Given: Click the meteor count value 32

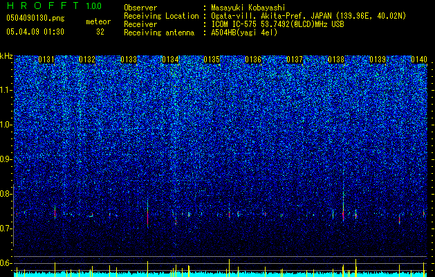Looking at the screenshot, I should click(x=100, y=32).
